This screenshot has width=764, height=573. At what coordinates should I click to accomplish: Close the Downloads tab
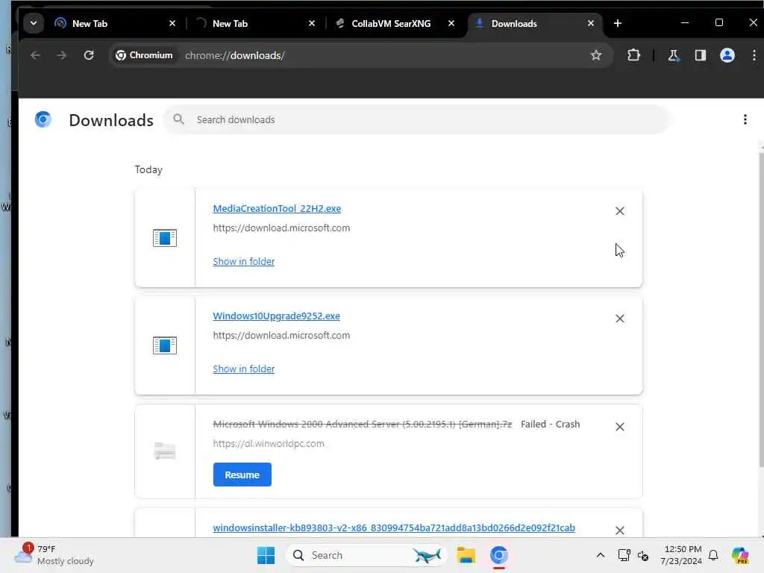coord(591,23)
